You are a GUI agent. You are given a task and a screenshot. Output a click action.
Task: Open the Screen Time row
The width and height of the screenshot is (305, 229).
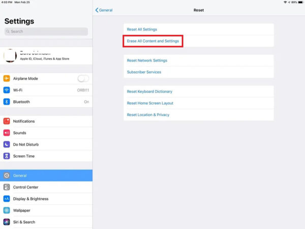coord(46,156)
